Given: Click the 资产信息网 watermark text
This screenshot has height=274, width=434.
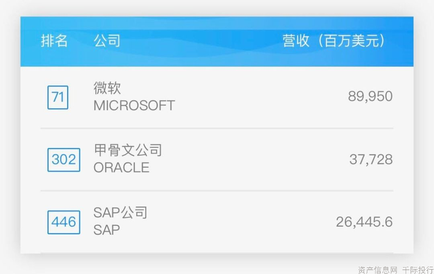Looking at the screenshot, I should click(x=377, y=270).
